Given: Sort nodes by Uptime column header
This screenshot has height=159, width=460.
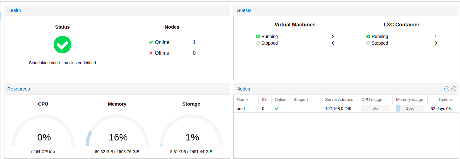Looking at the screenshot, I should (445, 99).
